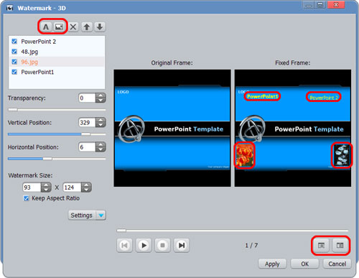The width and height of the screenshot is (359, 278).
Task: Focus the Vertical Position field showing 329
Action: click(x=88, y=122)
